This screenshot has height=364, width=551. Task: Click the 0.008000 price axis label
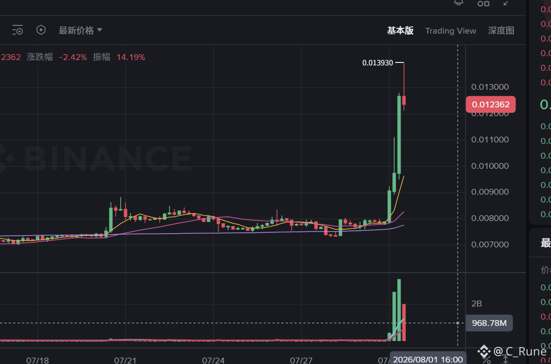(490, 218)
